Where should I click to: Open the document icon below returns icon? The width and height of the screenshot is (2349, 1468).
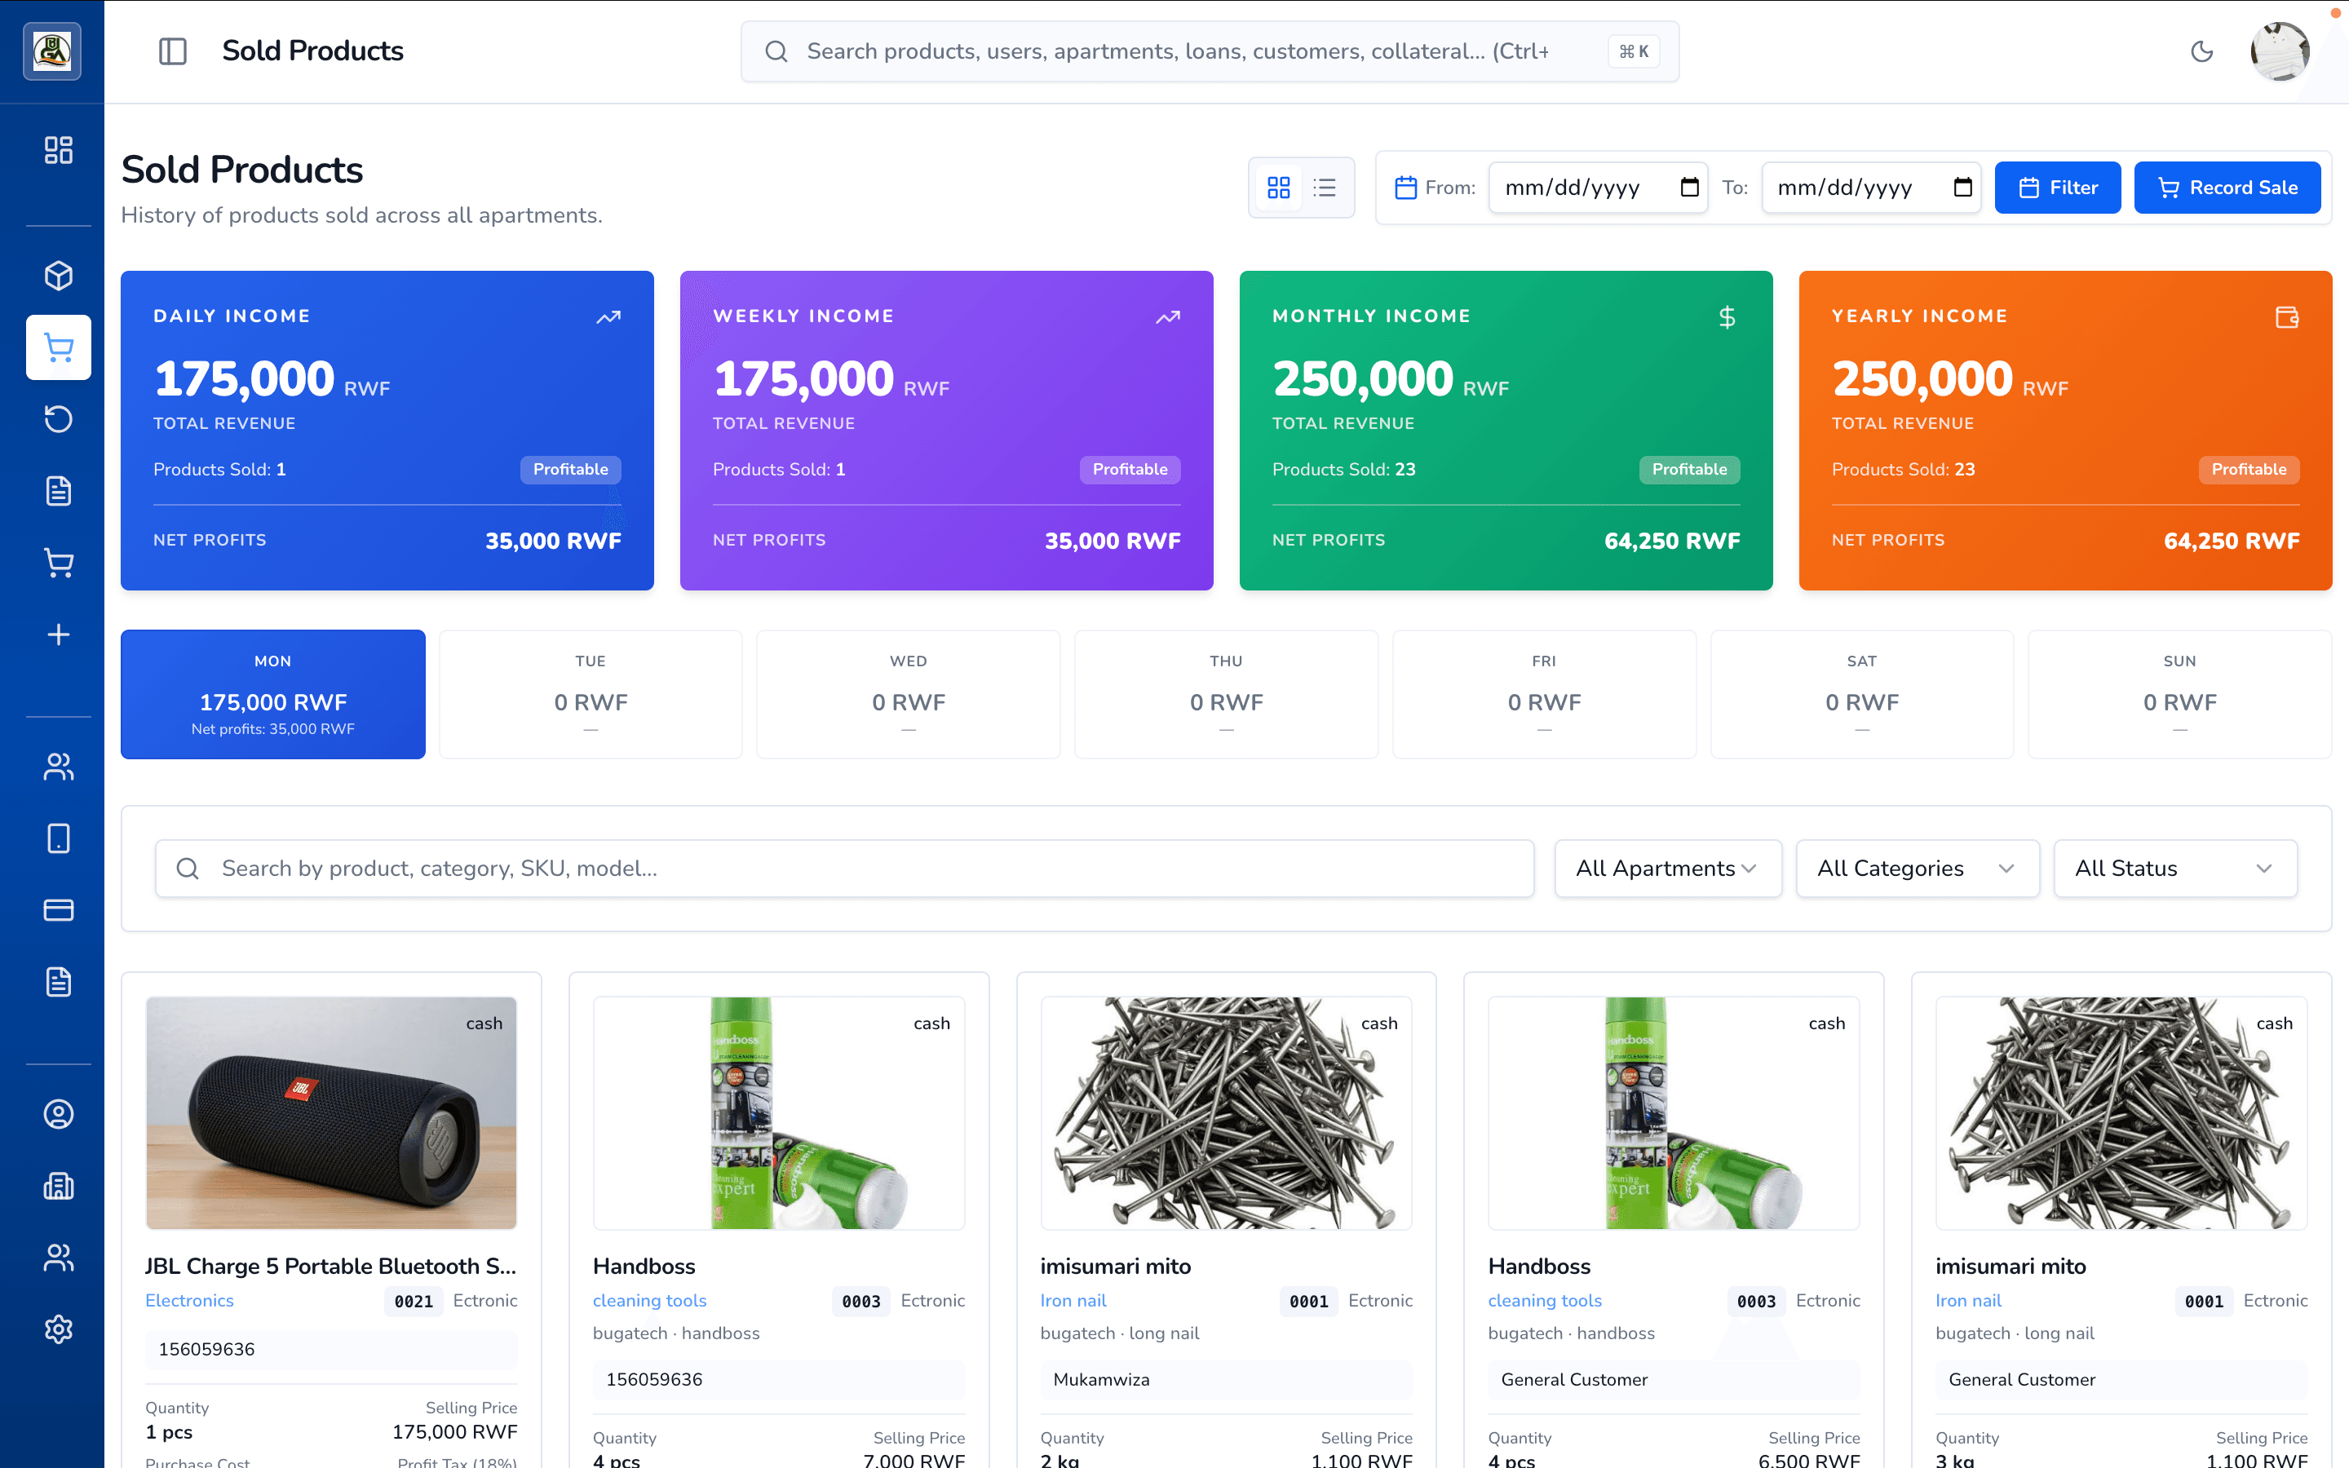click(x=58, y=491)
